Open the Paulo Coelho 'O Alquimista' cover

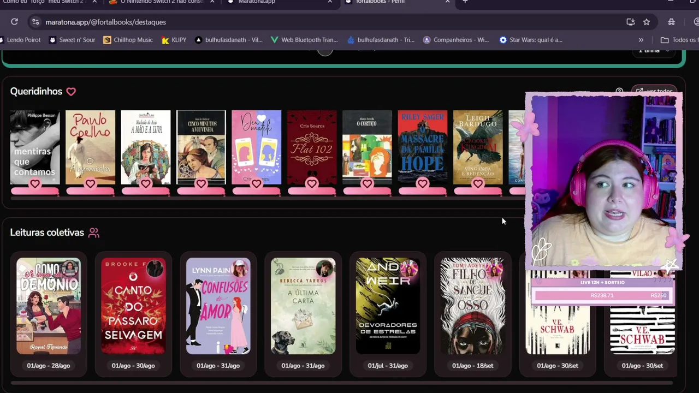coord(90,147)
